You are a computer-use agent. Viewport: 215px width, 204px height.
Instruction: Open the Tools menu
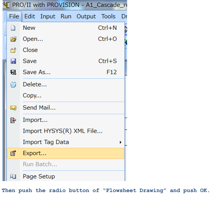point(108,17)
